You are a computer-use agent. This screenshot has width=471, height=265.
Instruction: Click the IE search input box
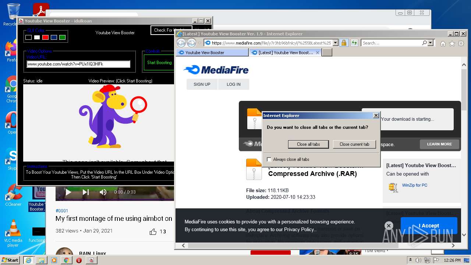[x=391, y=43]
